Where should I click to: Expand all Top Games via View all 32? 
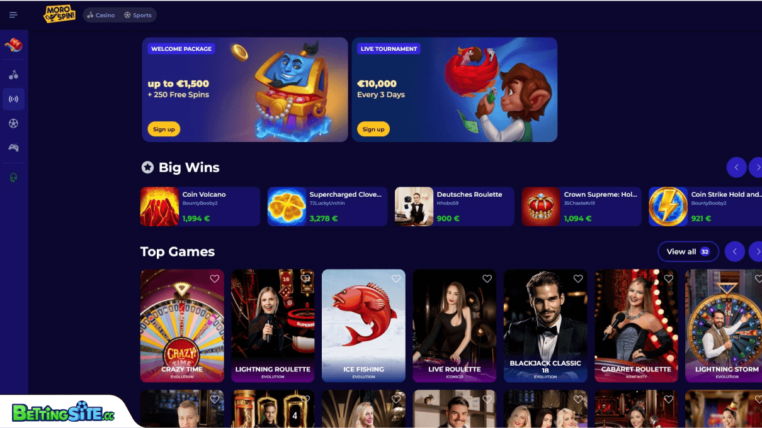(x=688, y=251)
